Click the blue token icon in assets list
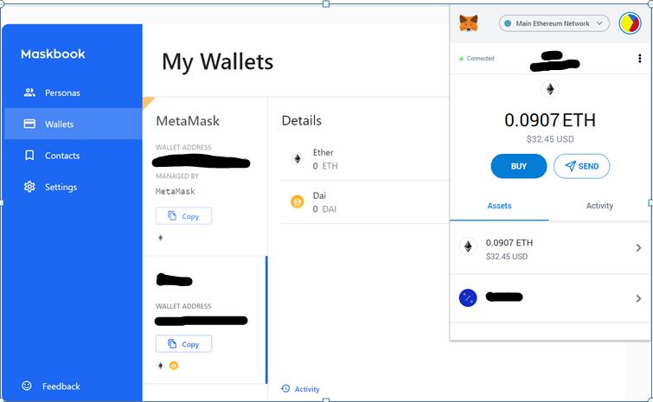The width and height of the screenshot is (653, 402). (x=468, y=298)
